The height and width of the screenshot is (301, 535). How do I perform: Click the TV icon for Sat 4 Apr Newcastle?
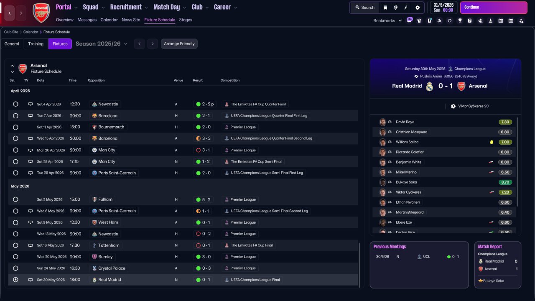pyautogui.click(x=30, y=104)
